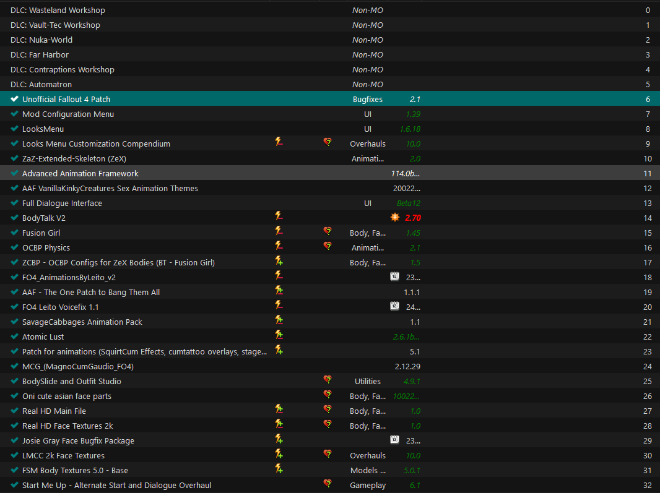The image size is (660, 493).
Task: Select DLC: Vault-Tec Workshop row
Action: 330,25
